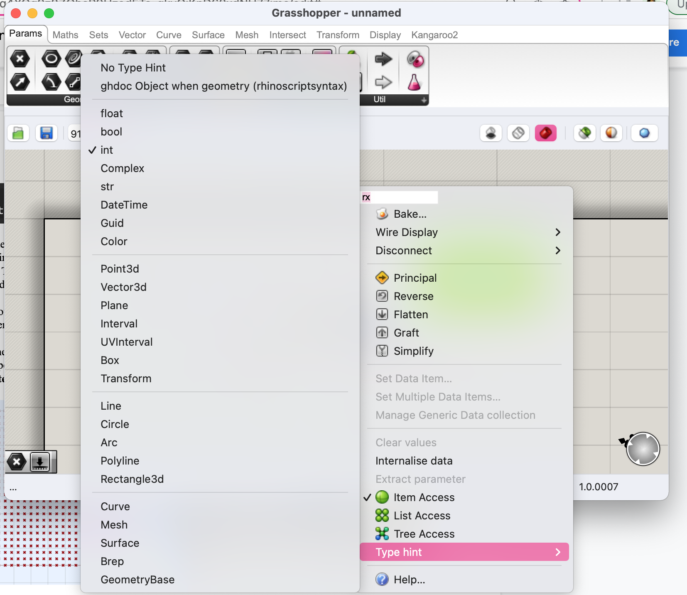Screen dimensions: 687x595
Task: Toggle the red shaded preview mode
Action: click(x=546, y=133)
